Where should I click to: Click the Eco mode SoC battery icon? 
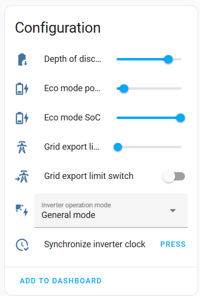[22, 118]
